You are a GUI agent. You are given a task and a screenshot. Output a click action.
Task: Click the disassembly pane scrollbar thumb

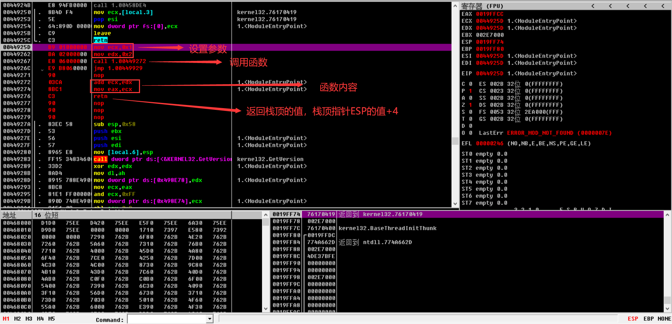tap(455, 141)
